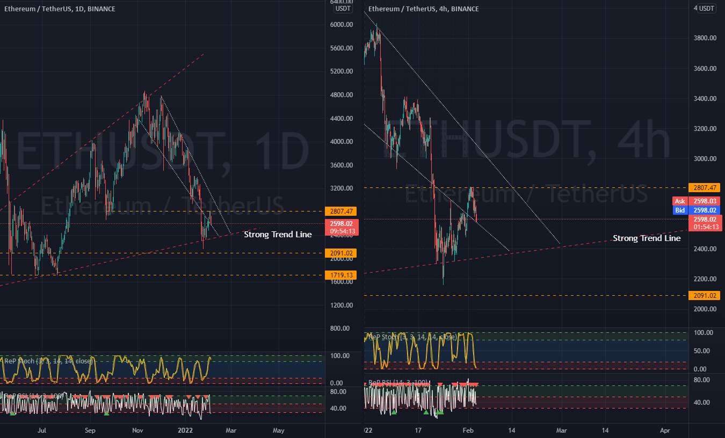The width and height of the screenshot is (725, 438).
Task: Click 4800.00 on the 1D price axis
Action: pos(342,95)
